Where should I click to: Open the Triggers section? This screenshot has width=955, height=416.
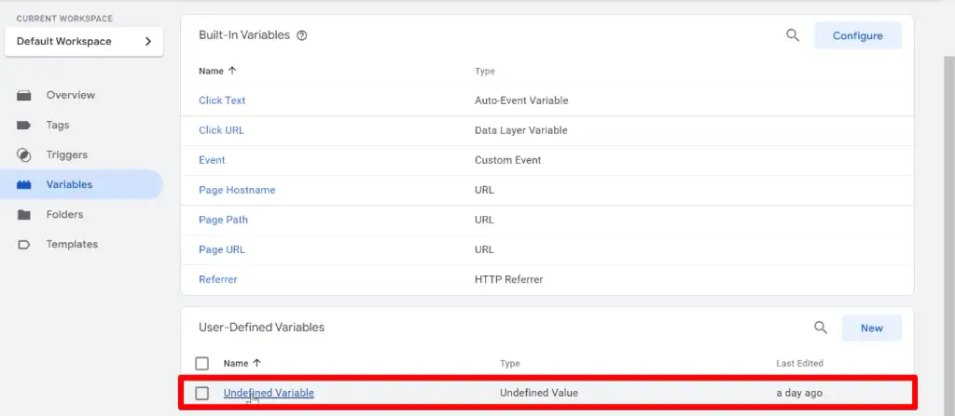[x=67, y=155]
